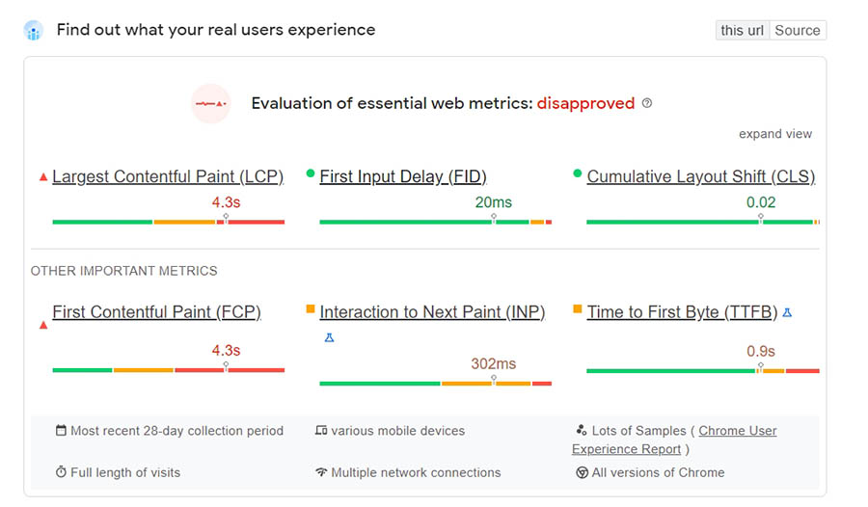Switch to the Source tab

(x=798, y=30)
